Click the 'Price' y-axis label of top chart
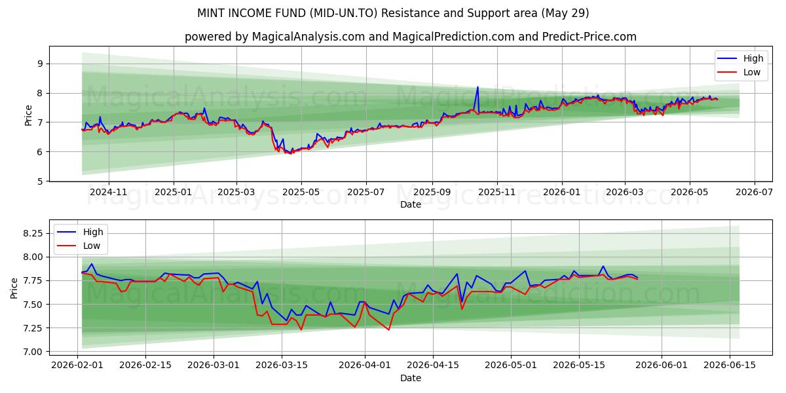Viewport: 786px width, 393px height. [28, 114]
